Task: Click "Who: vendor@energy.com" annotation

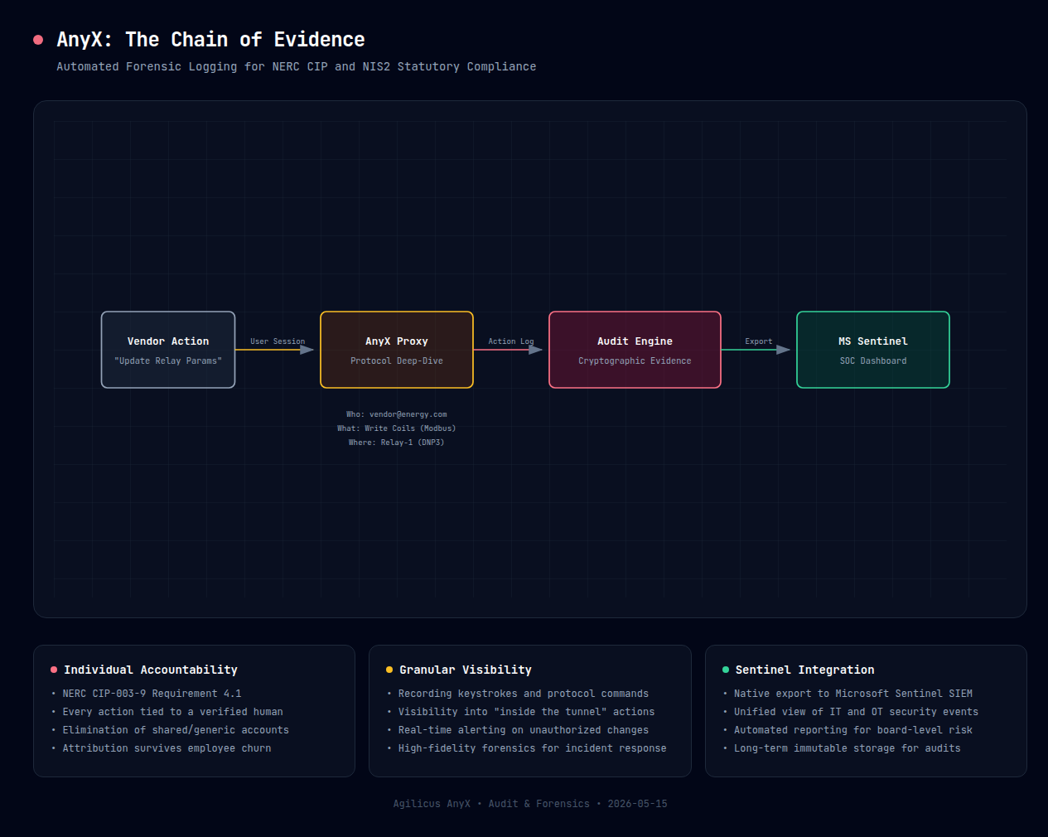Action: 397,414
